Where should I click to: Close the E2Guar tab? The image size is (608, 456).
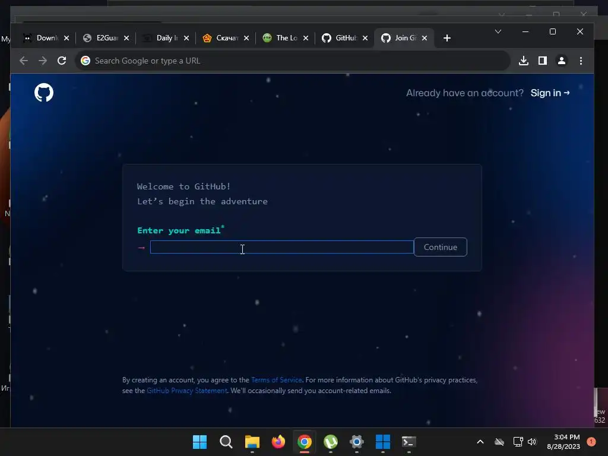(126, 38)
